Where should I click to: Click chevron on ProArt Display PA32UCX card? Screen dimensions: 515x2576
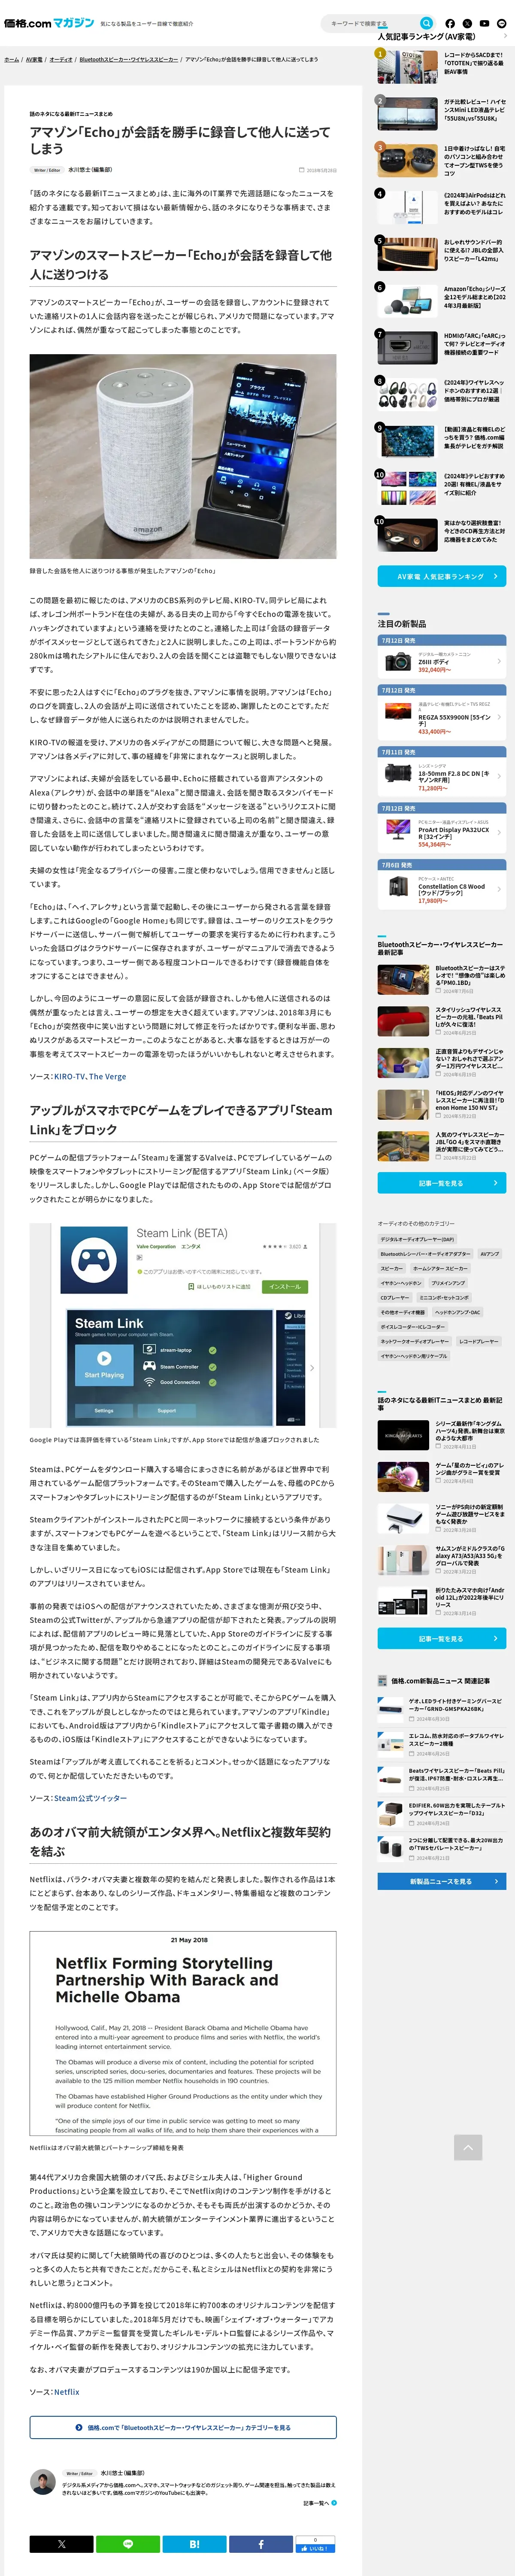[499, 832]
